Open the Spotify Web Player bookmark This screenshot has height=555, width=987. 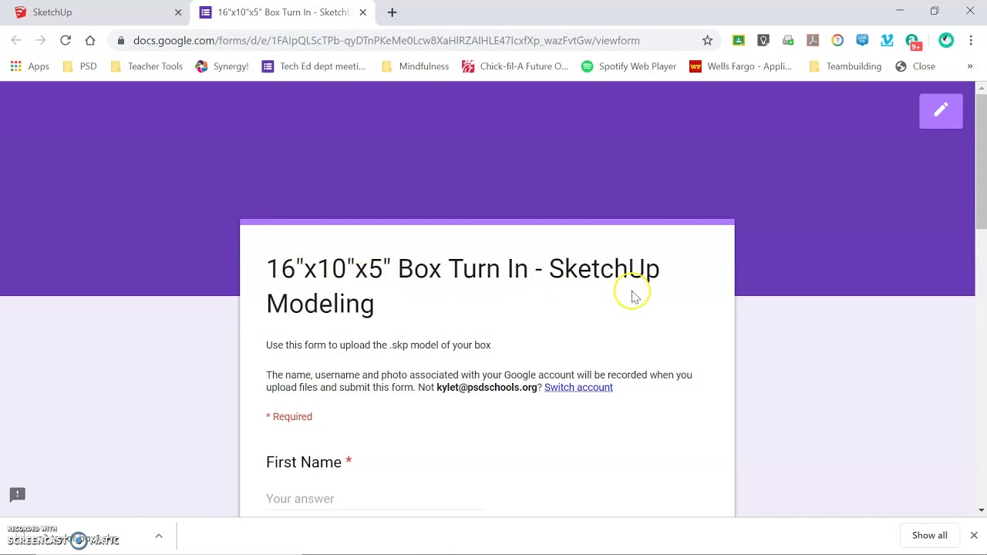[x=629, y=66]
